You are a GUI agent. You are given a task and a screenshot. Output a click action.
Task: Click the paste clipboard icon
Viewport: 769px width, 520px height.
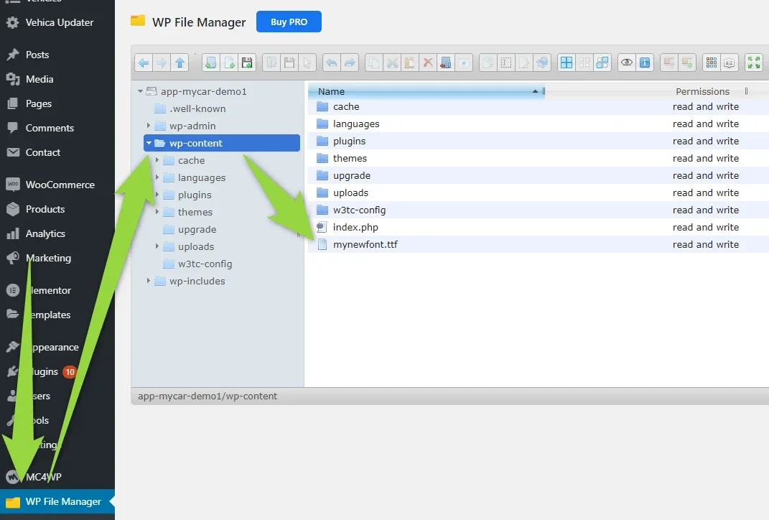point(409,62)
